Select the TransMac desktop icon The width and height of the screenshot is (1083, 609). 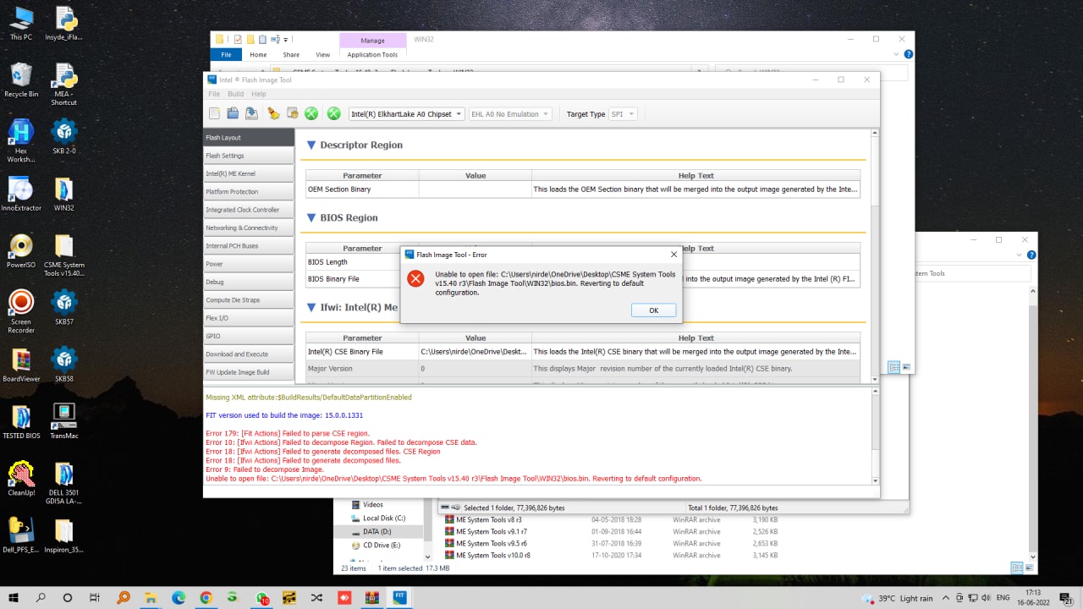(64, 421)
